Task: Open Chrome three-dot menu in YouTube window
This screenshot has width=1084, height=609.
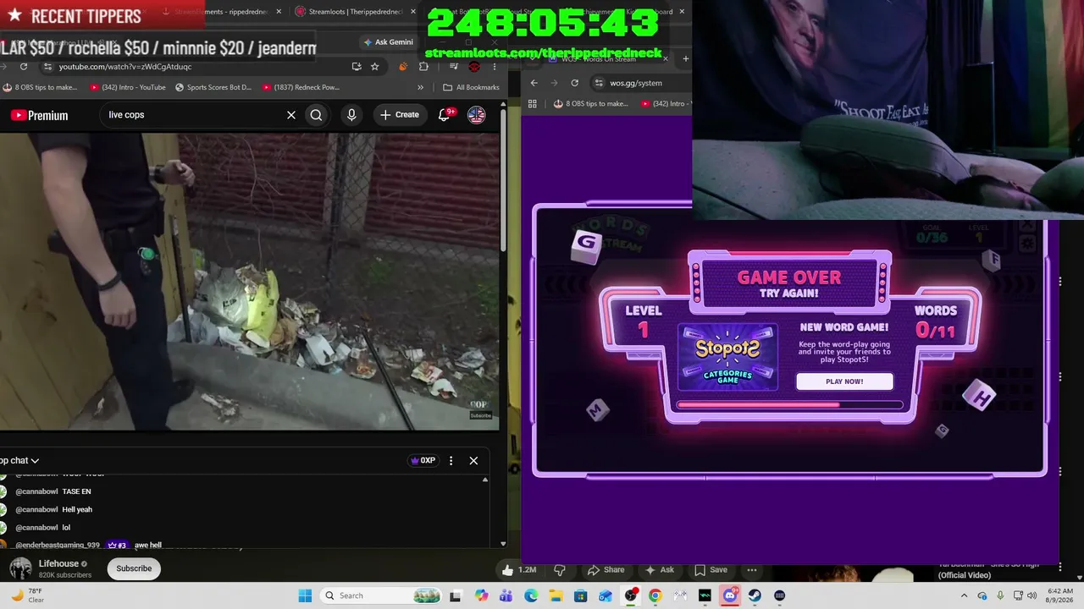Action: click(495, 67)
